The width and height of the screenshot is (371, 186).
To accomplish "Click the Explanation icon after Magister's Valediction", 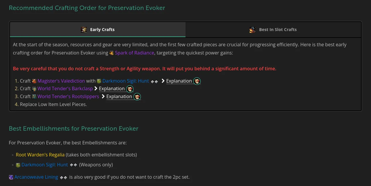I will pos(197,81).
